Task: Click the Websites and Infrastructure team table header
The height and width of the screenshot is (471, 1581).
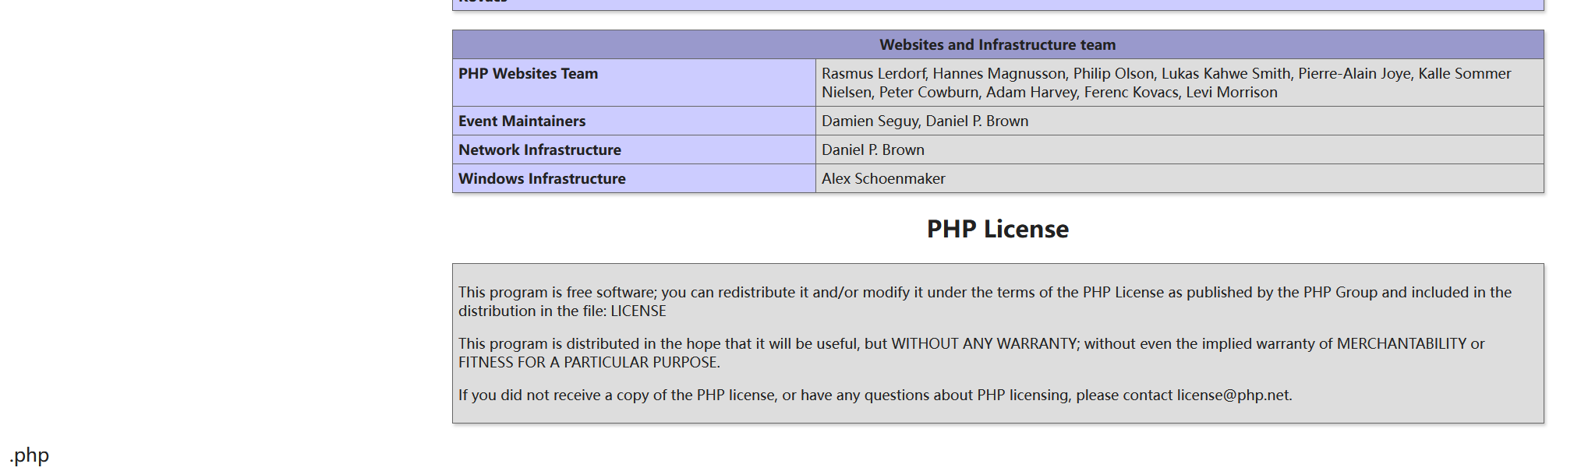Action: click(997, 45)
